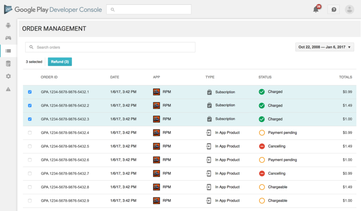Open the database reports sidebar icon

tap(8, 64)
